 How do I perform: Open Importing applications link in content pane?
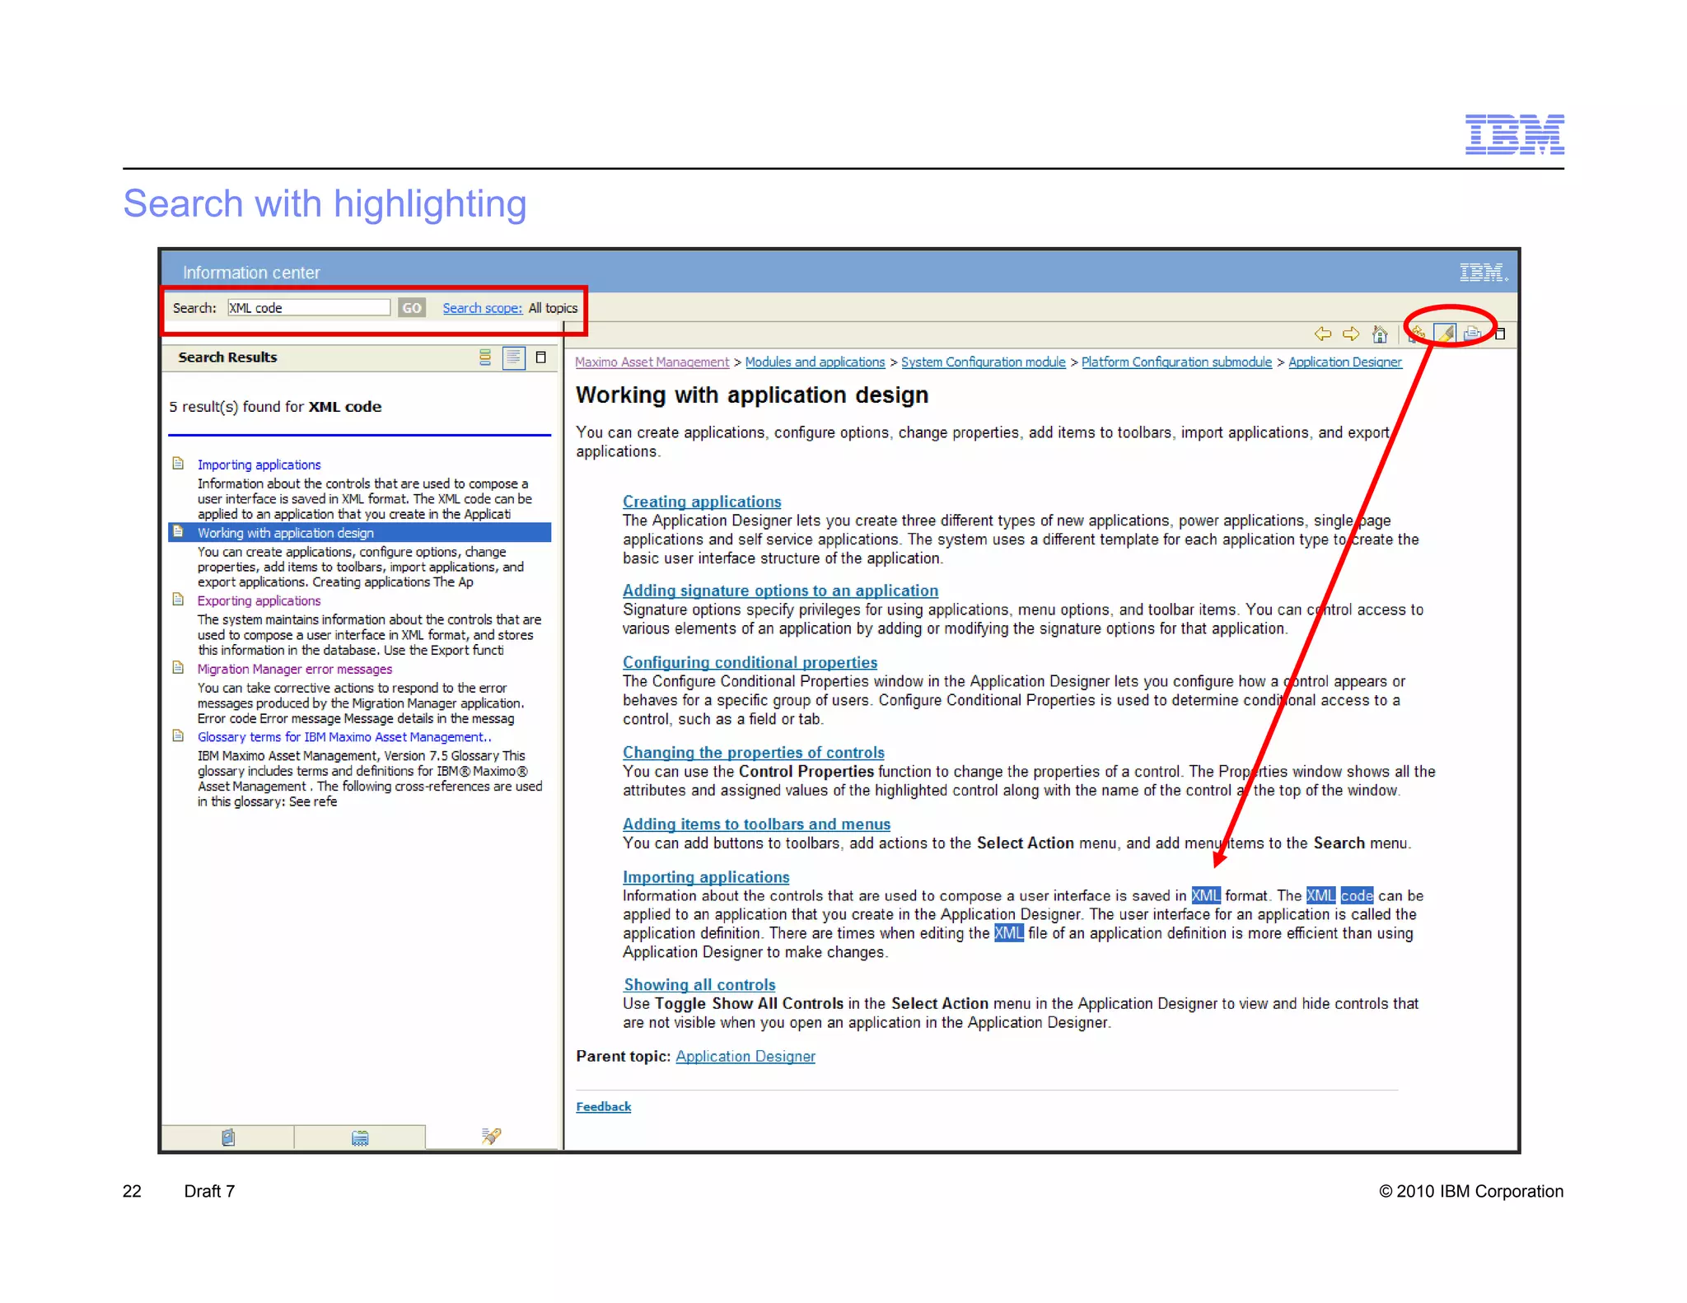pos(706,877)
